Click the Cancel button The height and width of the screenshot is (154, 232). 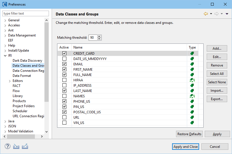coord(215,147)
